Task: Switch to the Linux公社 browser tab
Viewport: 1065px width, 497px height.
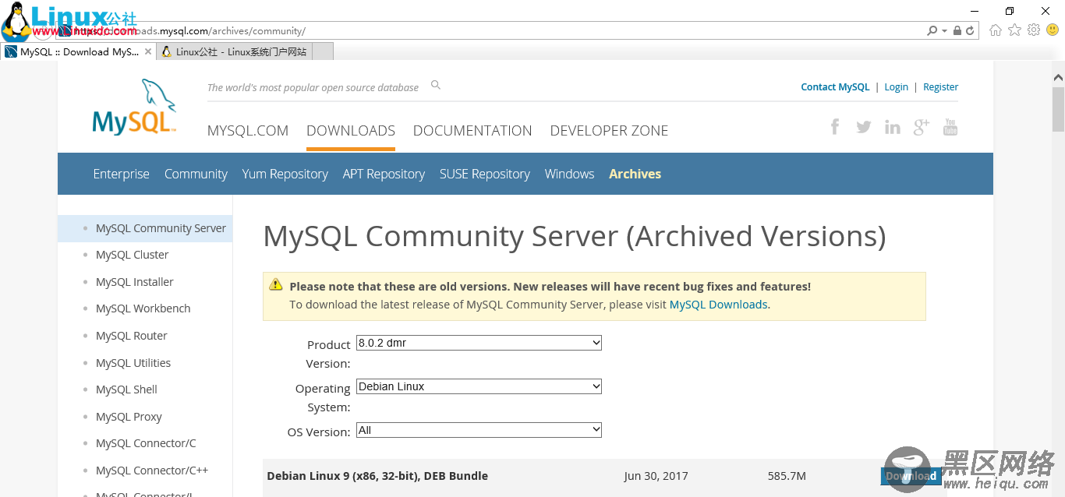Action: (x=234, y=51)
